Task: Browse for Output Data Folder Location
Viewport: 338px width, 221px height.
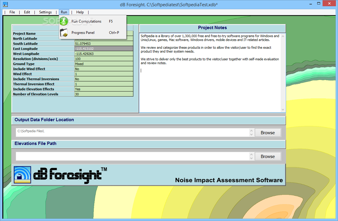Action: [x=268, y=132]
